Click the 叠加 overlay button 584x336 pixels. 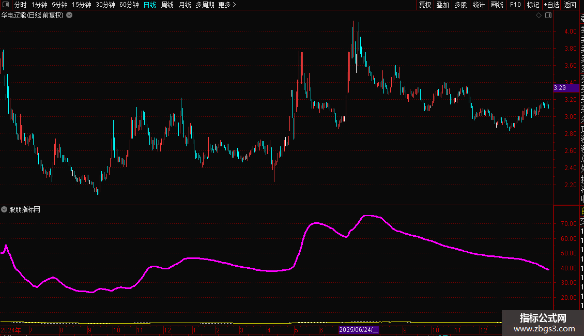tap(443, 5)
